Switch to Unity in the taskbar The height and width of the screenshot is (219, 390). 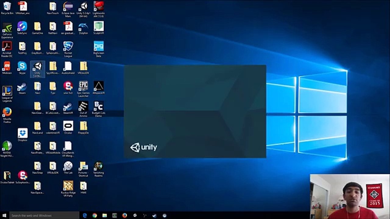pyautogui.click(x=135, y=215)
